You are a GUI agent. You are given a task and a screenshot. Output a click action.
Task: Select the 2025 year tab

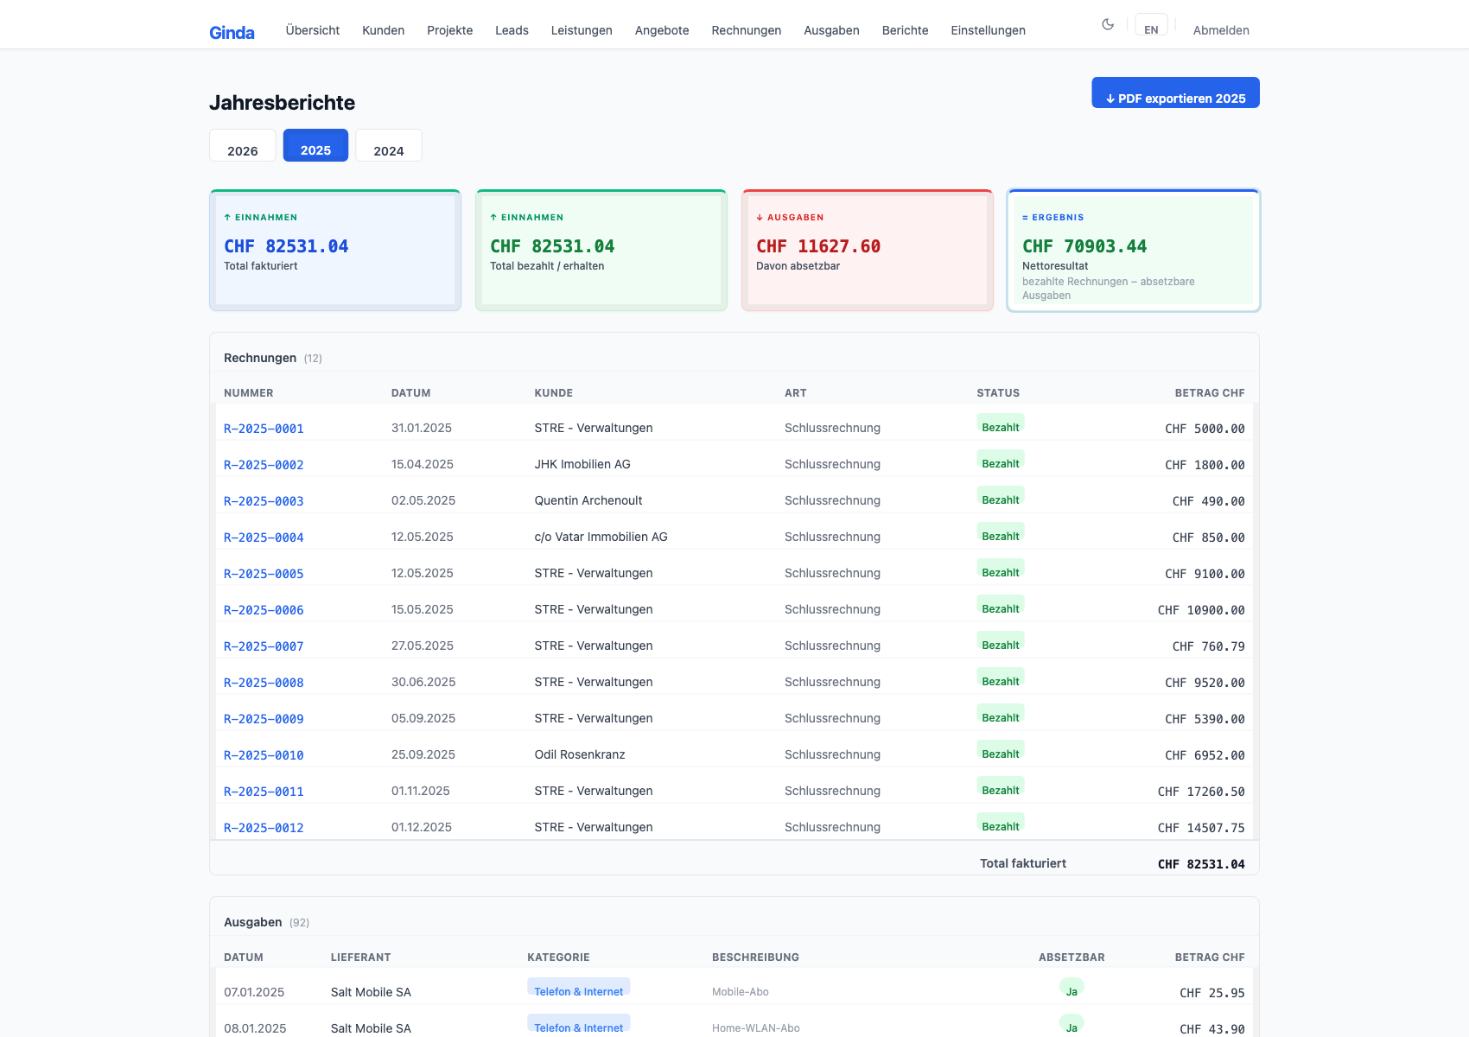[x=315, y=146]
